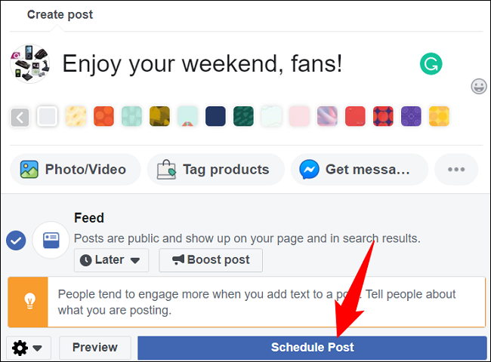This screenshot has width=491, height=362.
Task: Pick the solid red background swatch
Action: click(355, 116)
